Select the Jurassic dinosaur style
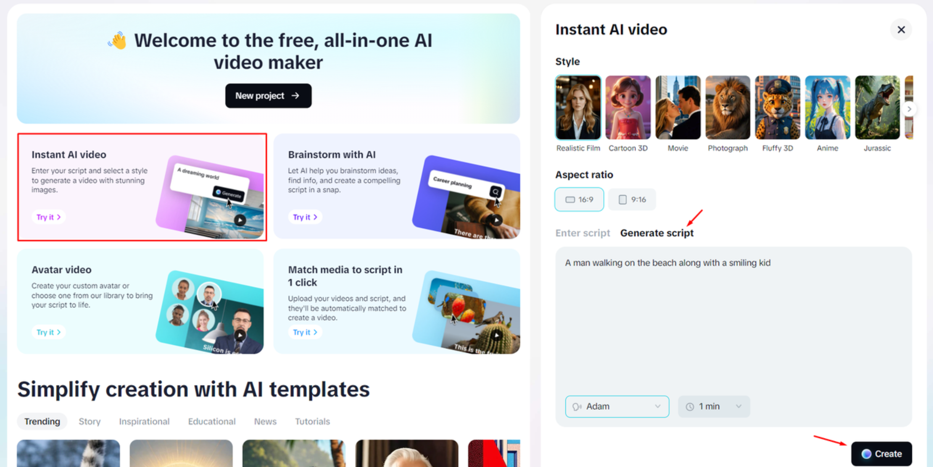Image resolution: width=933 pixels, height=467 pixels. 877,108
